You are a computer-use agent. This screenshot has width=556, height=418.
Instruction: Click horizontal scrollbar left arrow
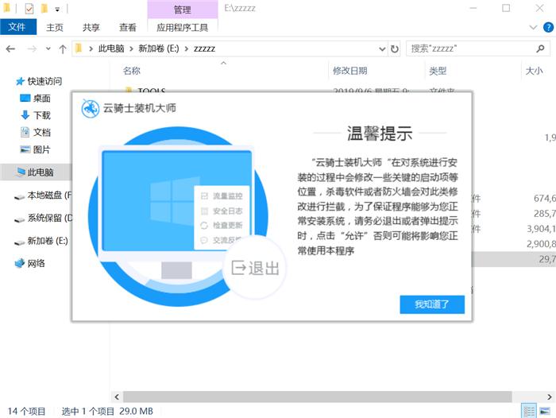(x=117, y=397)
